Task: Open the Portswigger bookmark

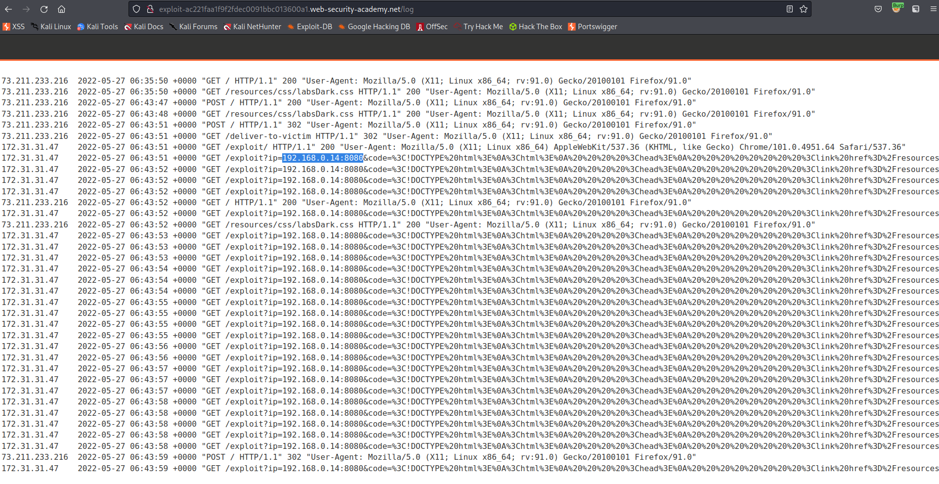Action: (x=593, y=27)
